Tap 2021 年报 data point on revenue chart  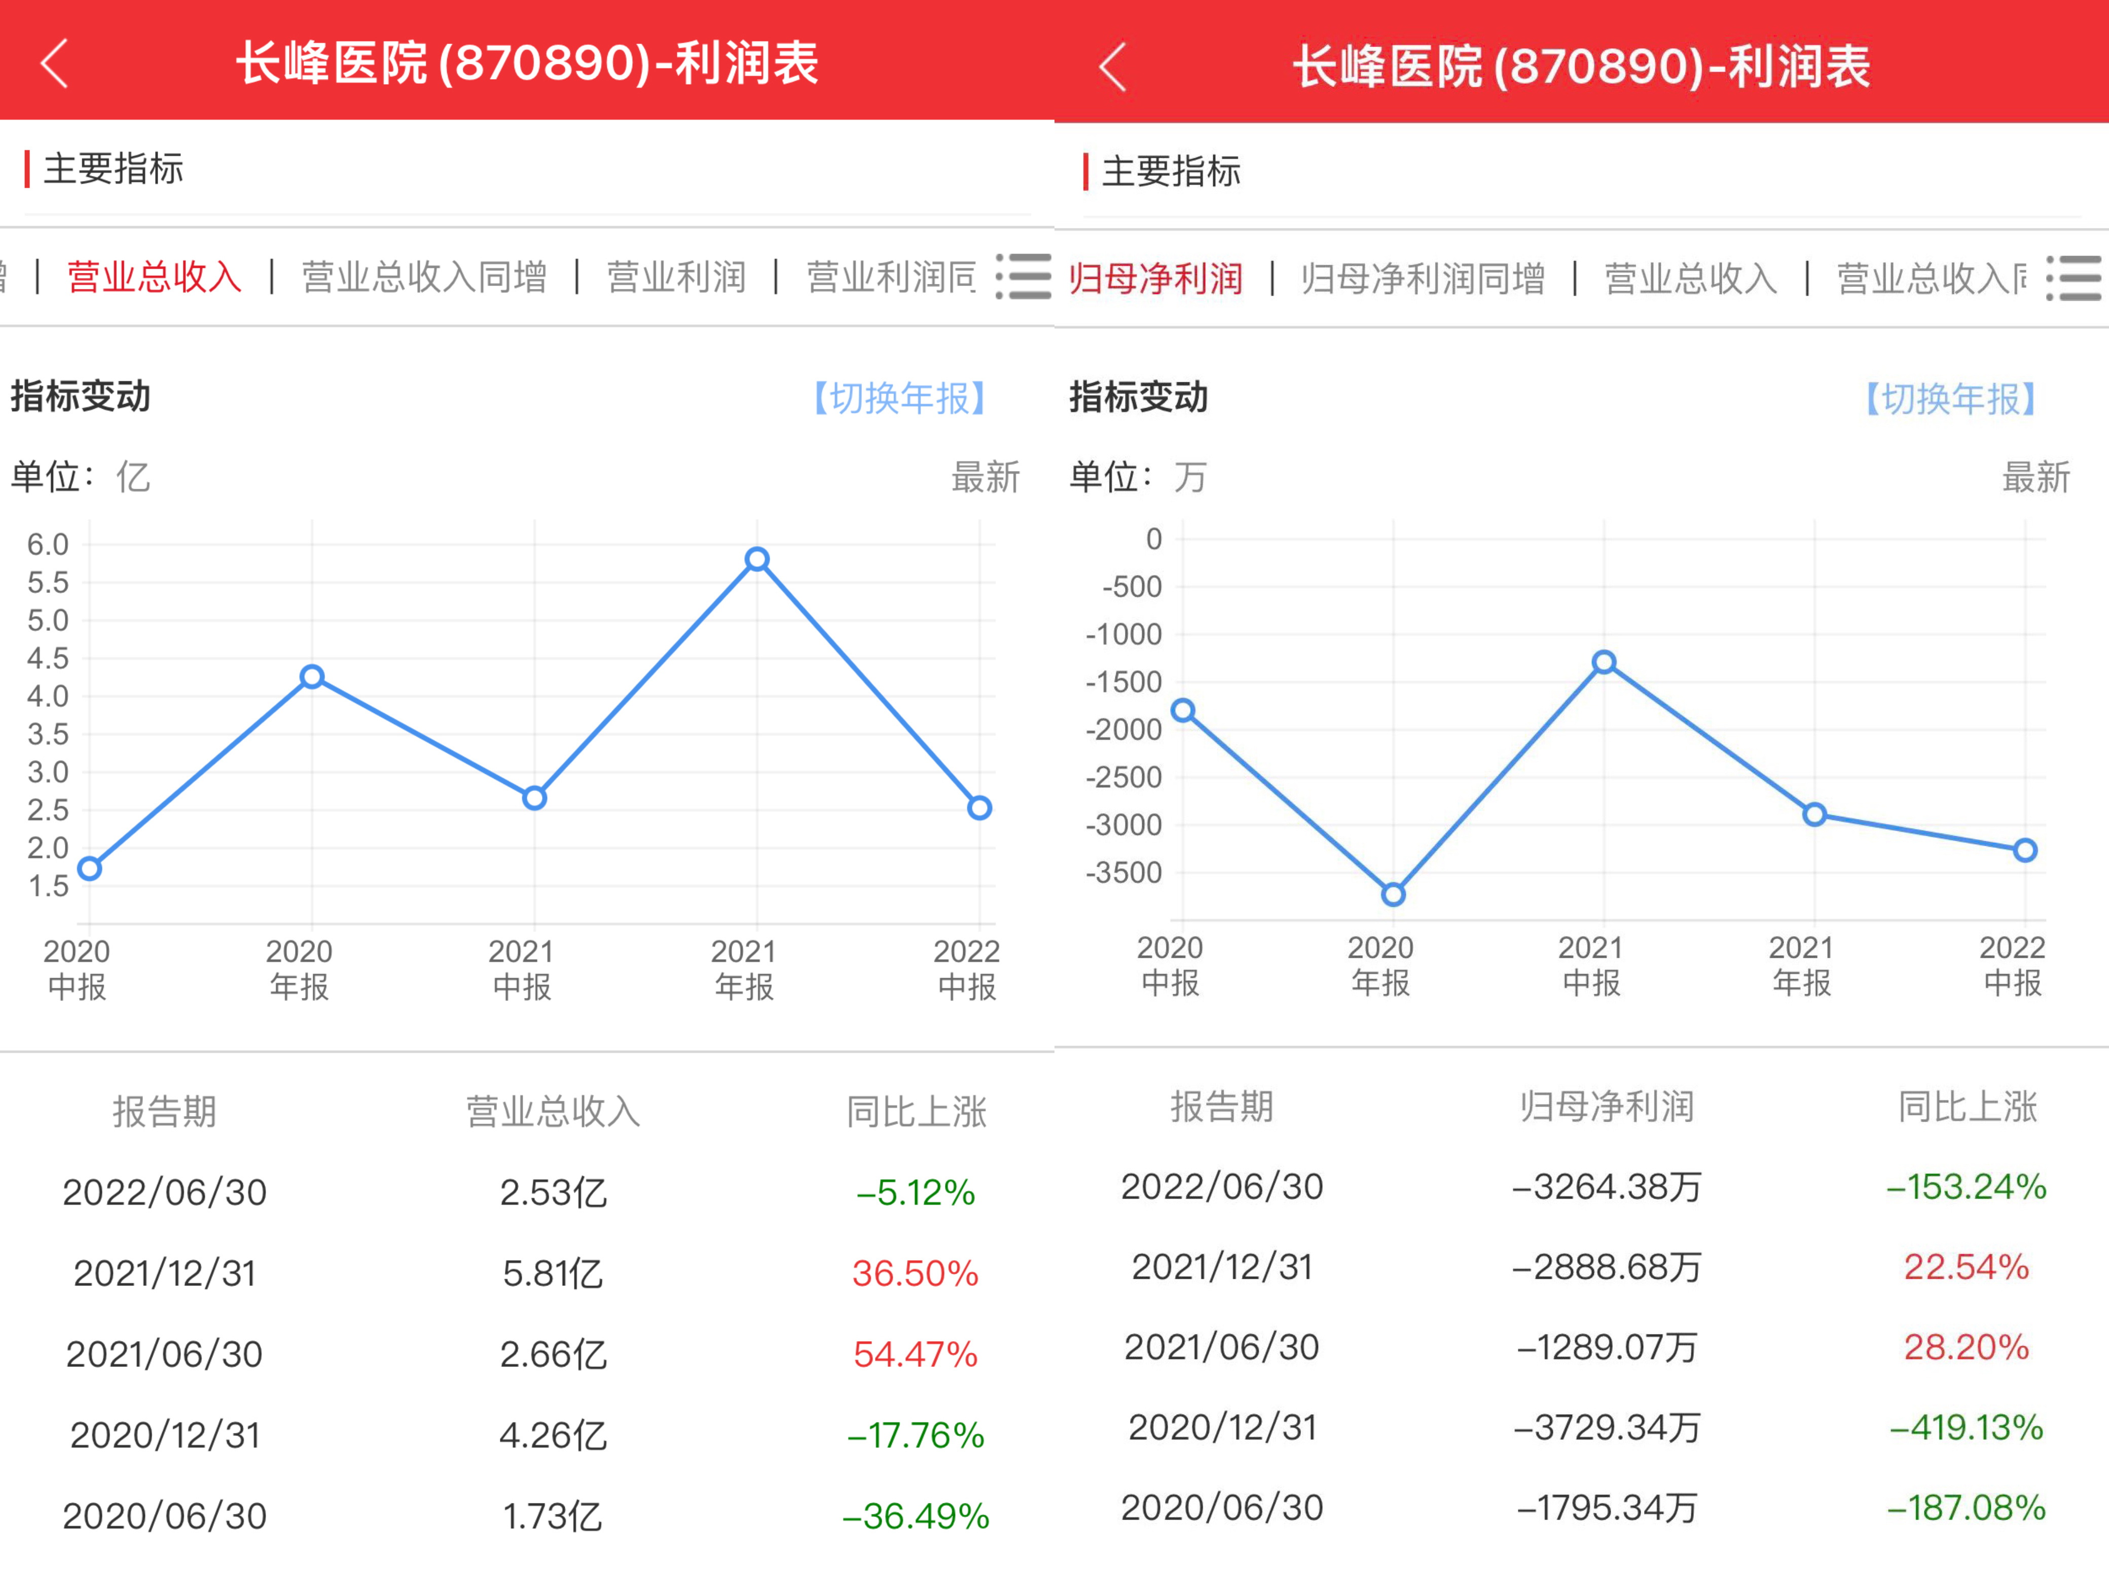757,560
